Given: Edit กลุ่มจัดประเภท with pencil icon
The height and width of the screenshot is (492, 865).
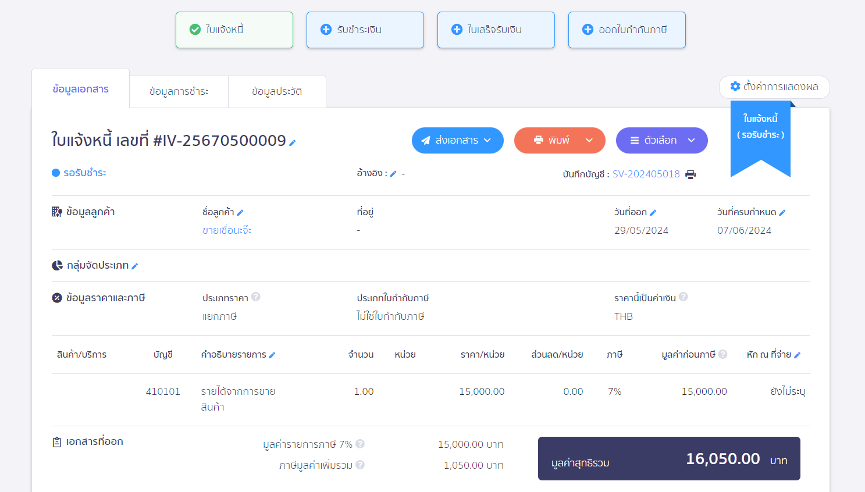Looking at the screenshot, I should point(135,266).
